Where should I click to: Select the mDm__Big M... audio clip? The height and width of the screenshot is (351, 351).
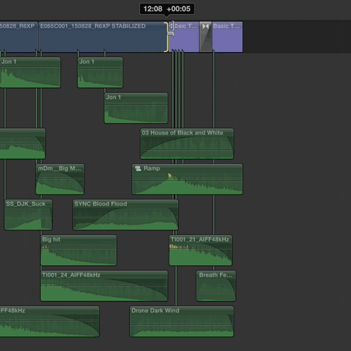pyautogui.click(x=60, y=179)
